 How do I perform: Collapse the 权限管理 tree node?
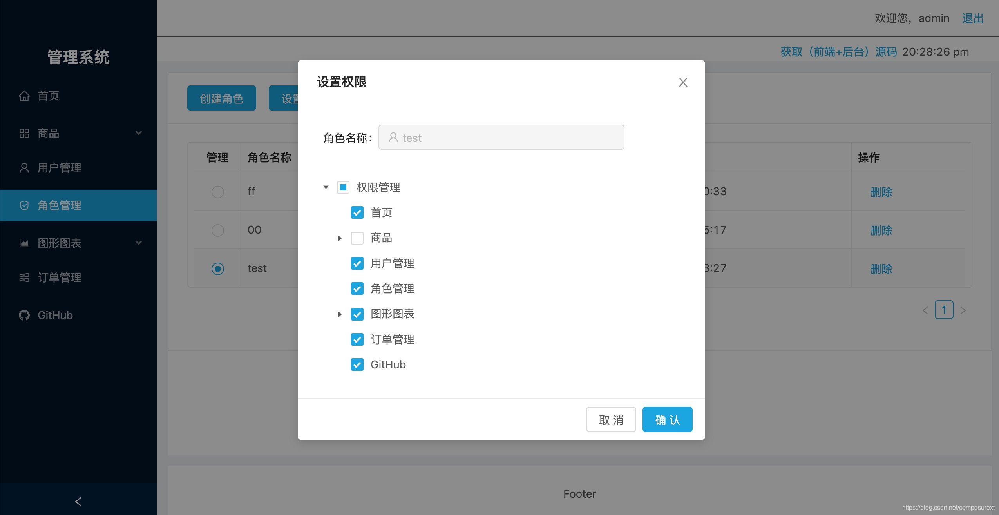pos(326,187)
